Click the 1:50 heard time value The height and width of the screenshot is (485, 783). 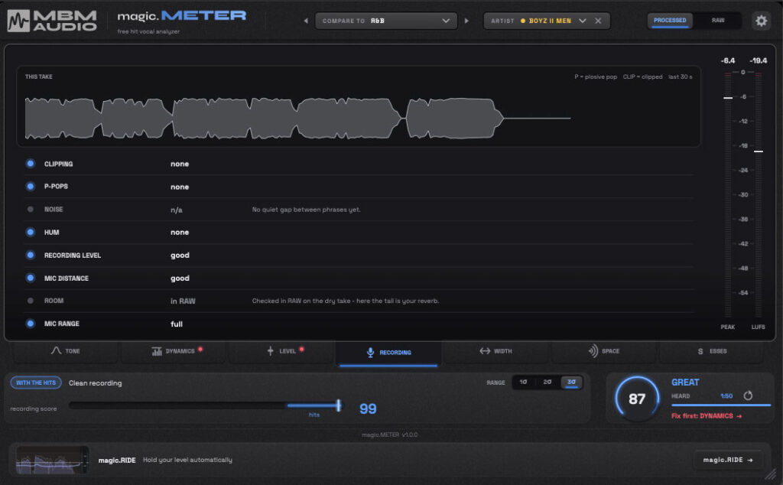726,396
